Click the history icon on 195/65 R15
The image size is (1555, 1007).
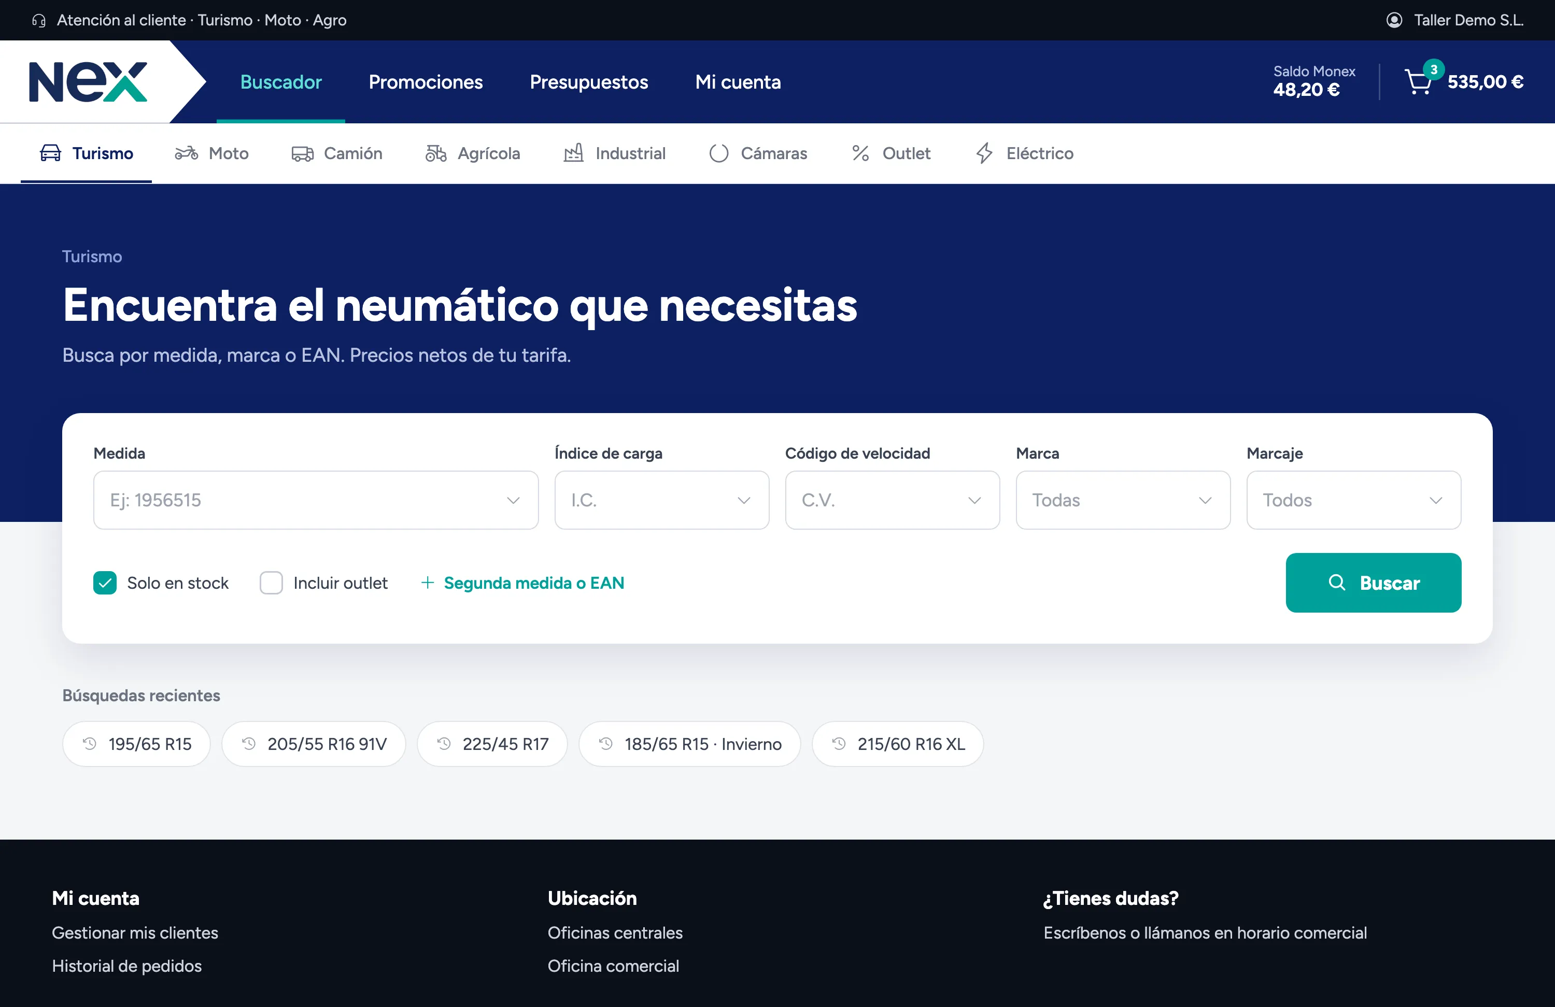[90, 744]
